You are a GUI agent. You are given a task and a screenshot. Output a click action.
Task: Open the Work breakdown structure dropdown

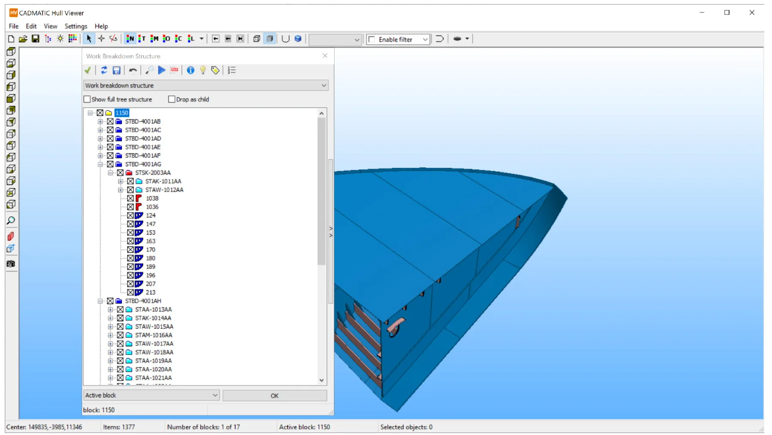324,85
